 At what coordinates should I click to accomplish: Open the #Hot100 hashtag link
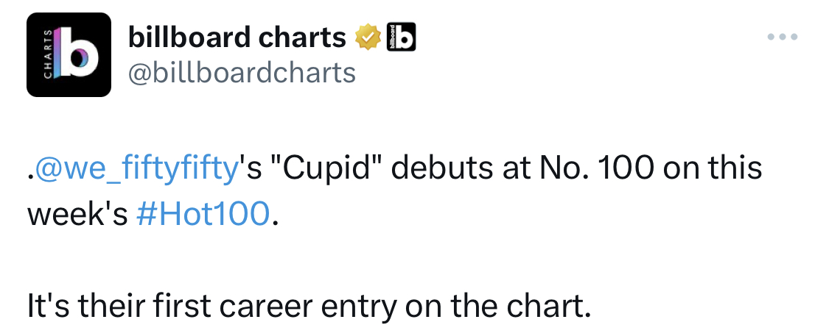(x=203, y=213)
